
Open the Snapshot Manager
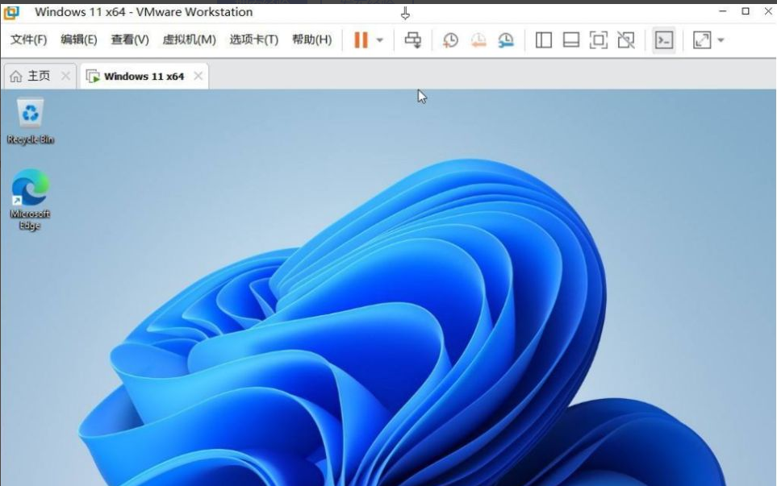(506, 39)
